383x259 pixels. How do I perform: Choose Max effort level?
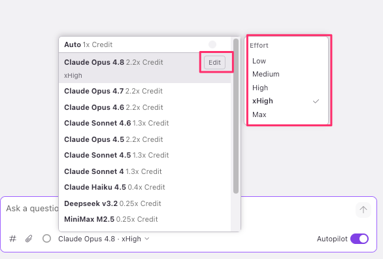(x=286, y=114)
